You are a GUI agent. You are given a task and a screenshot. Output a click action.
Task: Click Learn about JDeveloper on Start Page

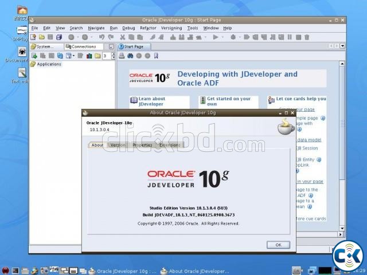pyautogui.click(x=151, y=101)
